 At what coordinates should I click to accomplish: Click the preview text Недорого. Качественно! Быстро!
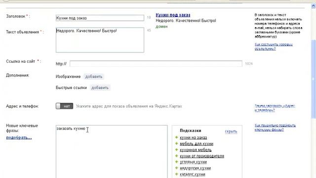click(186, 21)
